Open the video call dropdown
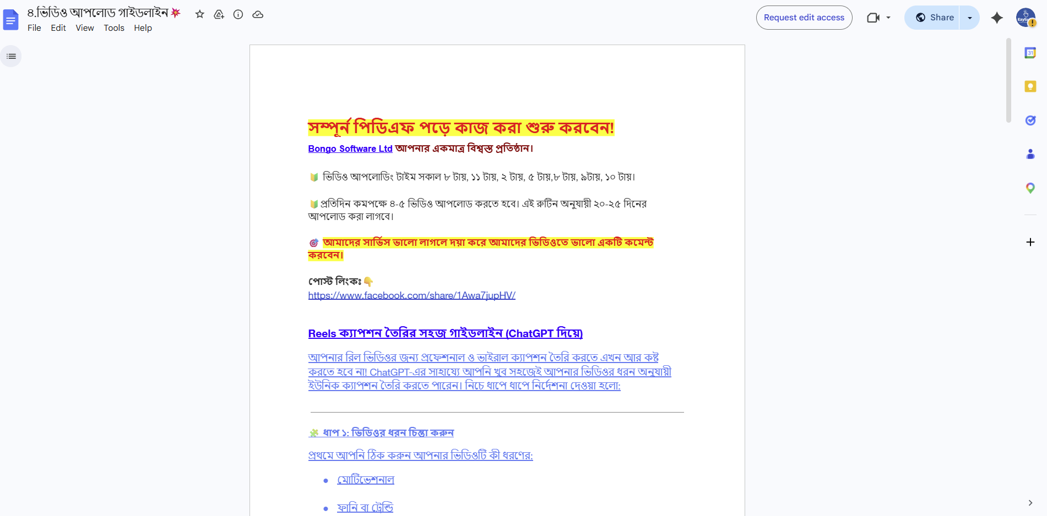The width and height of the screenshot is (1047, 516). tap(879, 18)
